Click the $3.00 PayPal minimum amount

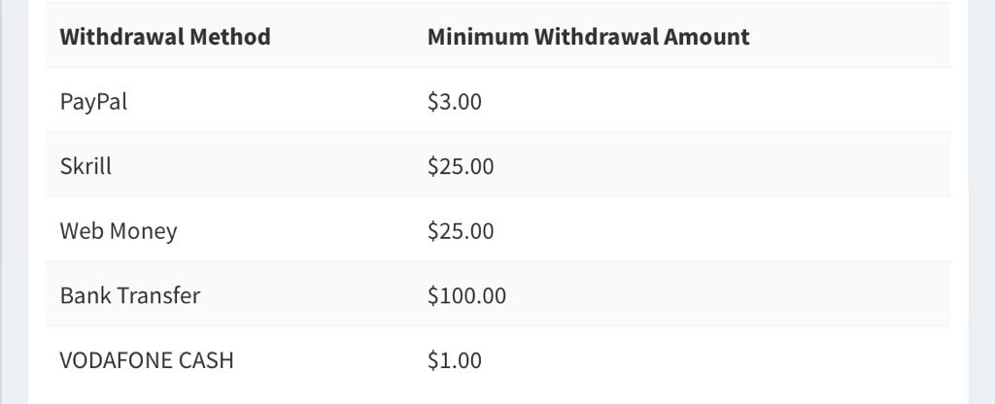pos(455,101)
